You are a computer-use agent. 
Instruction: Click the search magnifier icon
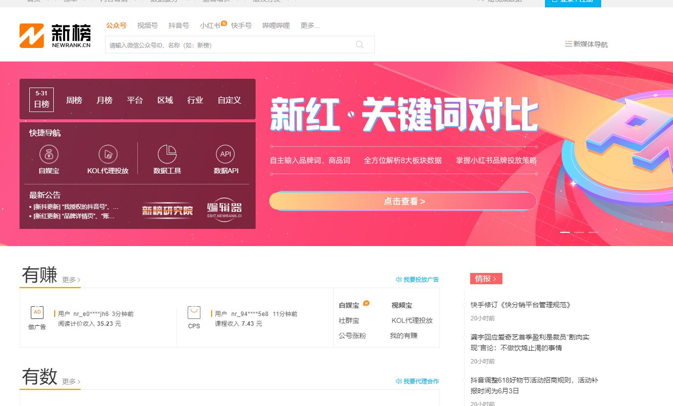point(360,45)
